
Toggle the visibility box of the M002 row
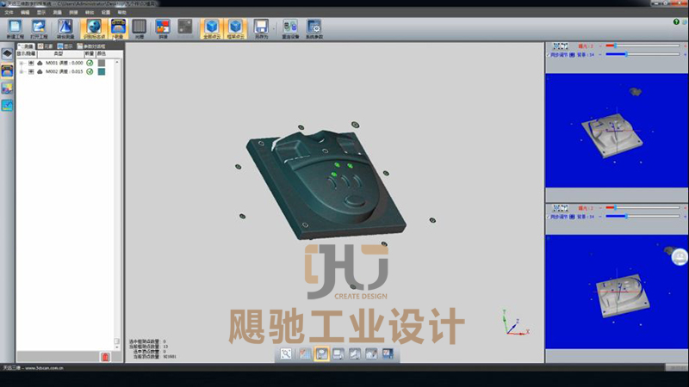pyautogui.click(x=31, y=71)
